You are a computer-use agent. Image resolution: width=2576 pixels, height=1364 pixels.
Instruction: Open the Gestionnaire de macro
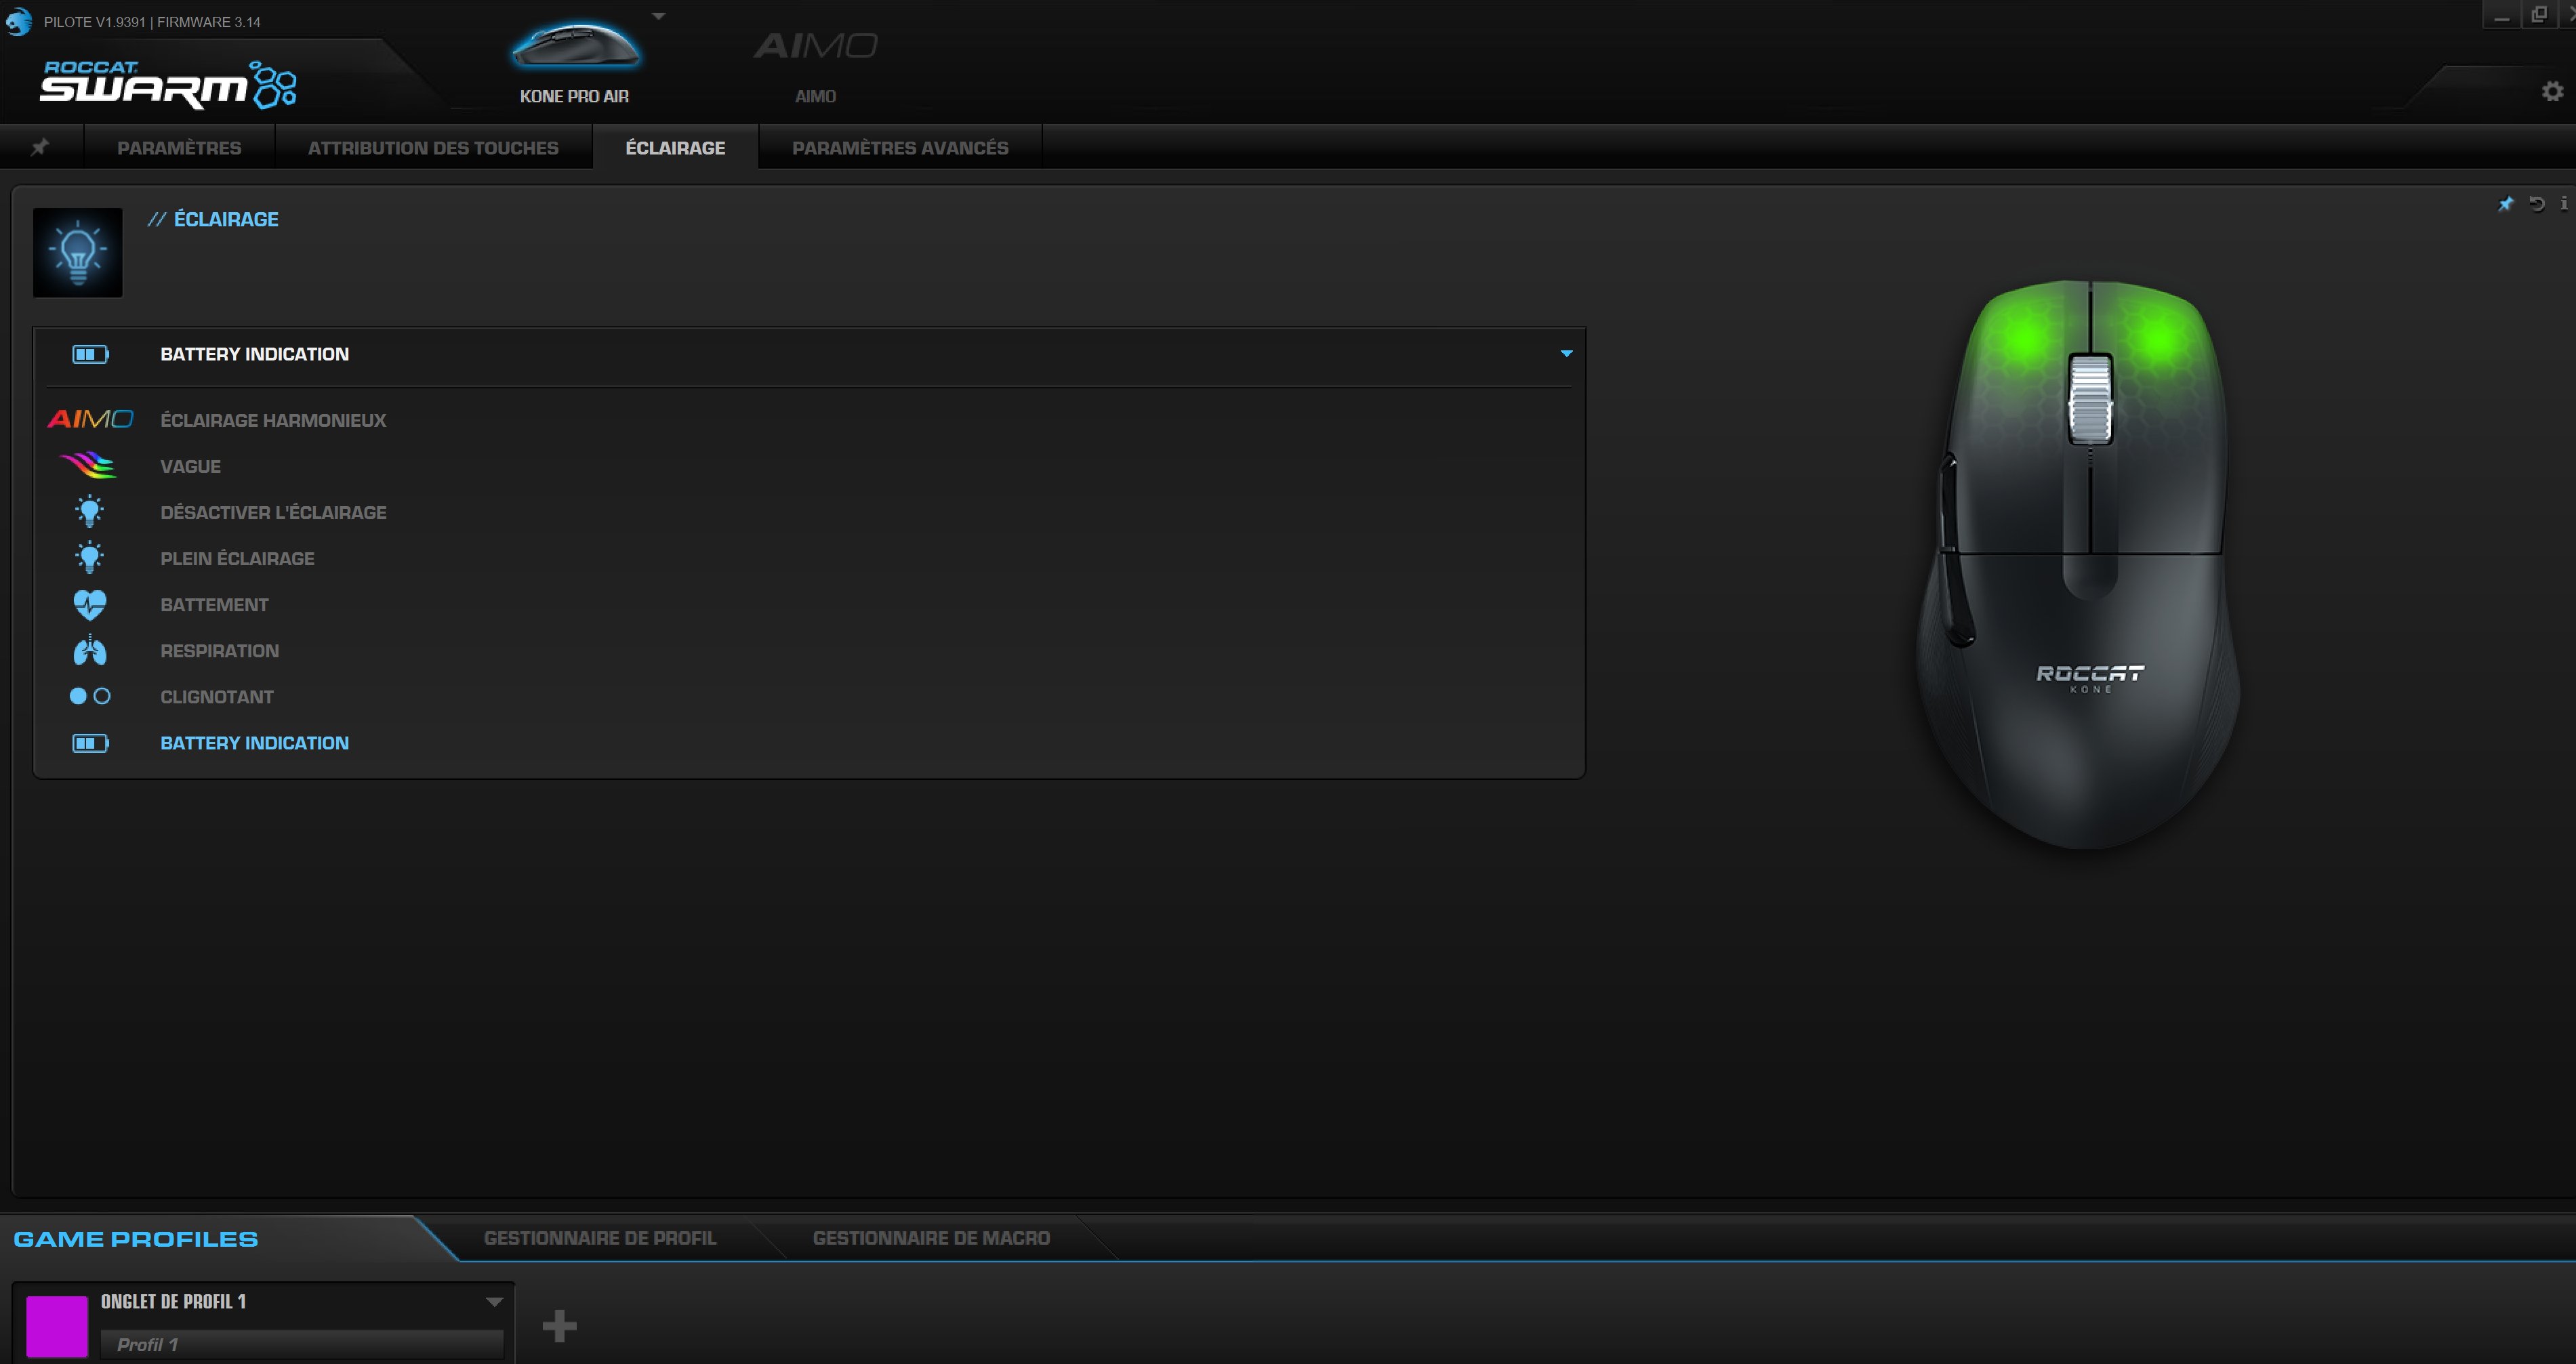coord(931,1238)
